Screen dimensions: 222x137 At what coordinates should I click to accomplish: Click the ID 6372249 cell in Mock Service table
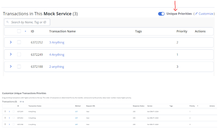click(37, 54)
